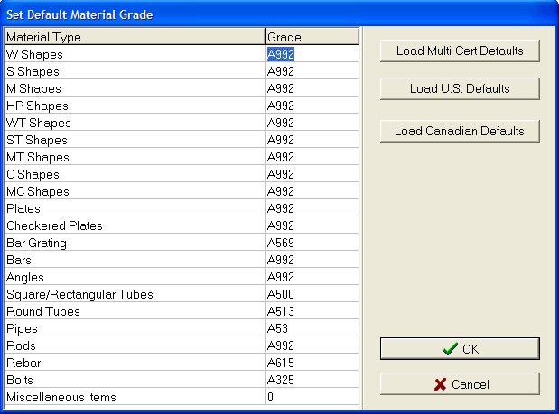Image resolution: width=559 pixels, height=414 pixels.
Task: Edit the grade cell for Bars
Action: (312, 260)
